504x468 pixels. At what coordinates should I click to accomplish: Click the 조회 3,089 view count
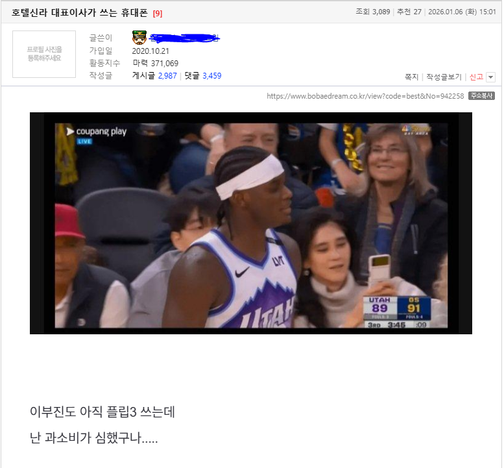coord(373,12)
